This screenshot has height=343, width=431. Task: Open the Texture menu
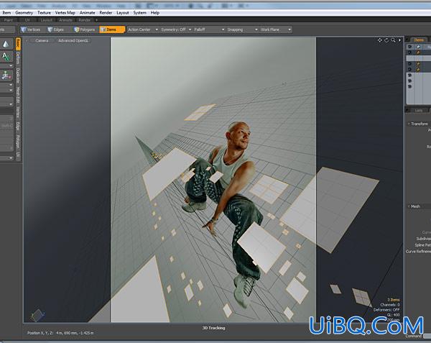44,13
